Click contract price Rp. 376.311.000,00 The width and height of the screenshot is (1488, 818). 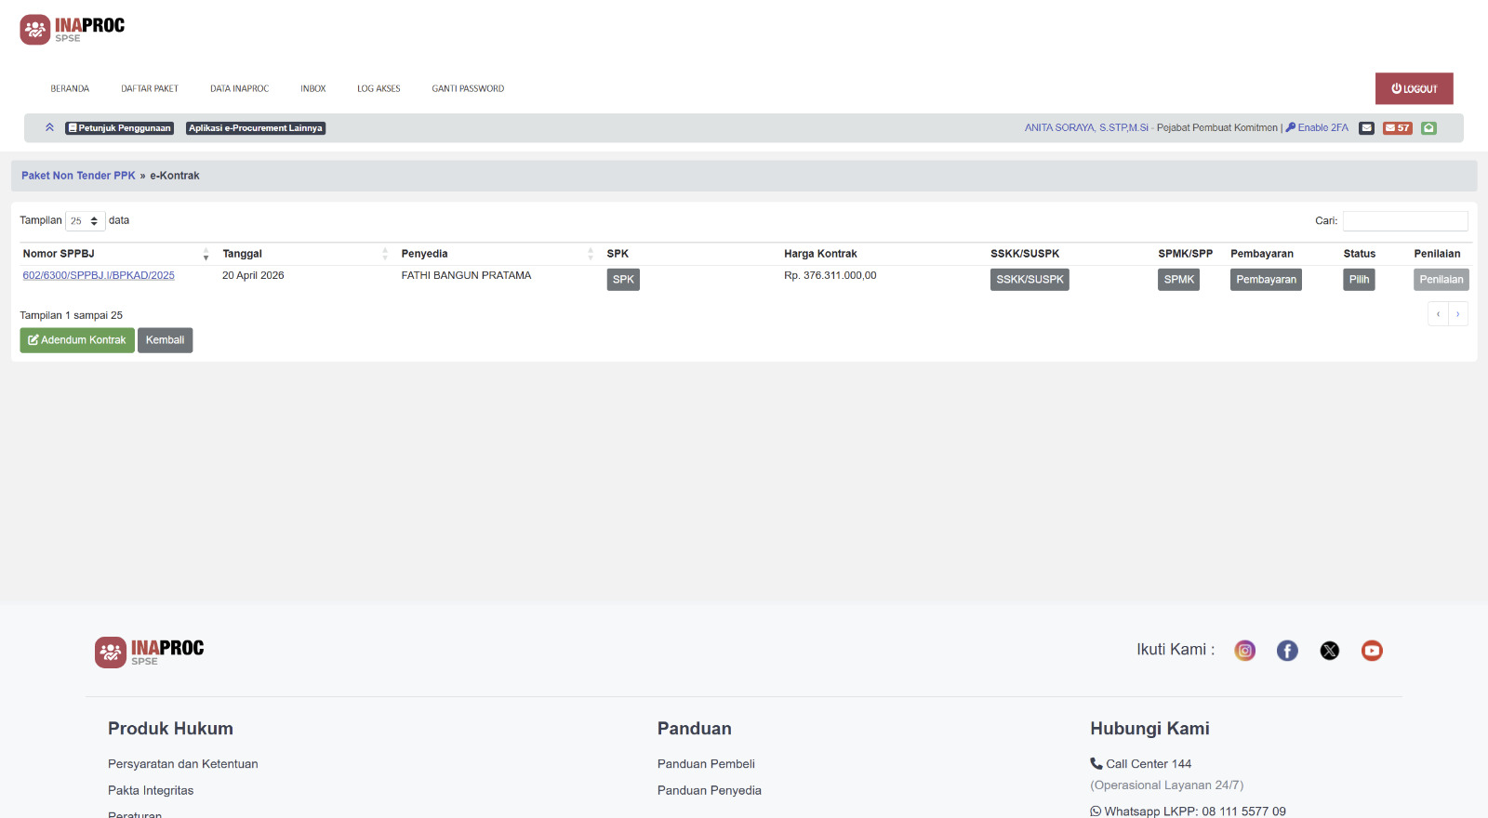[830, 276]
